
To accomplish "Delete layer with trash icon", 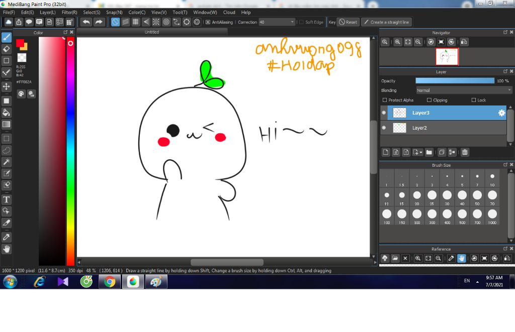I will coord(464,152).
